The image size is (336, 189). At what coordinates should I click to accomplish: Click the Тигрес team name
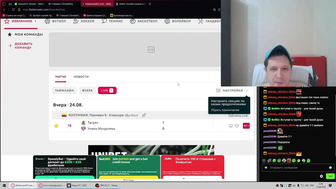click(x=93, y=123)
